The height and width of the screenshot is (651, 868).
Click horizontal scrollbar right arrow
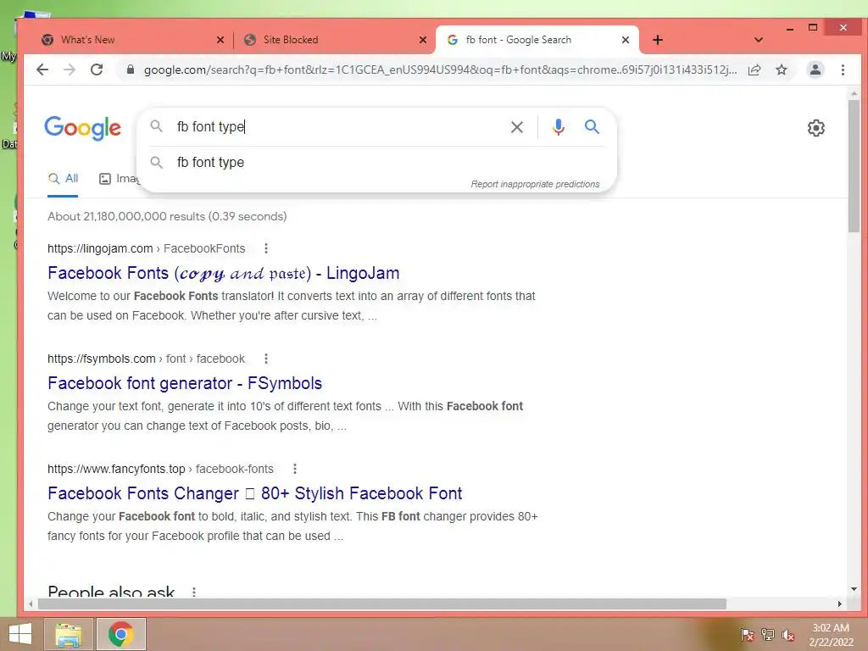tap(840, 604)
